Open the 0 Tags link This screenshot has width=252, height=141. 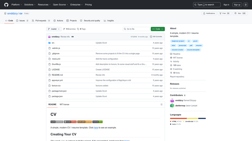(x=81, y=29)
